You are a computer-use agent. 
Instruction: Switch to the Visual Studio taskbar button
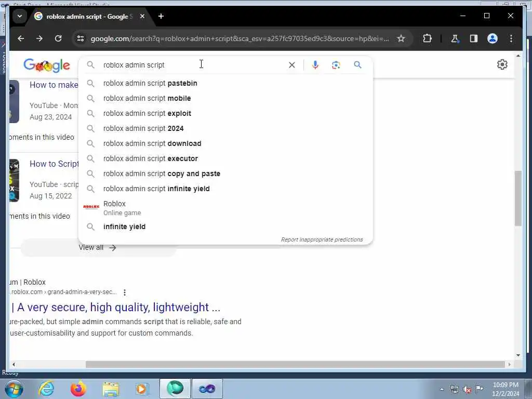207,389
